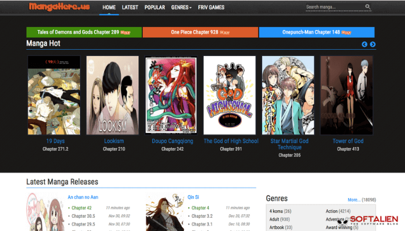The image size is (405, 231).
Task: Open Tower of God Chapter 413
Action: click(x=348, y=149)
